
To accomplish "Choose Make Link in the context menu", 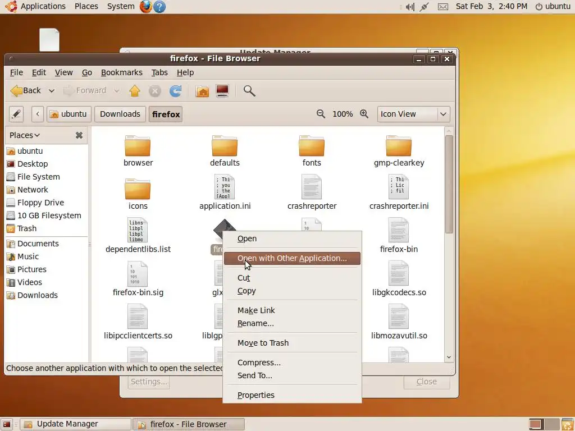I will click(x=292, y=310).
